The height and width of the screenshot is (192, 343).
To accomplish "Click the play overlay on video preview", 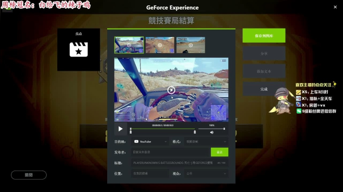I will pyautogui.click(x=171, y=90).
